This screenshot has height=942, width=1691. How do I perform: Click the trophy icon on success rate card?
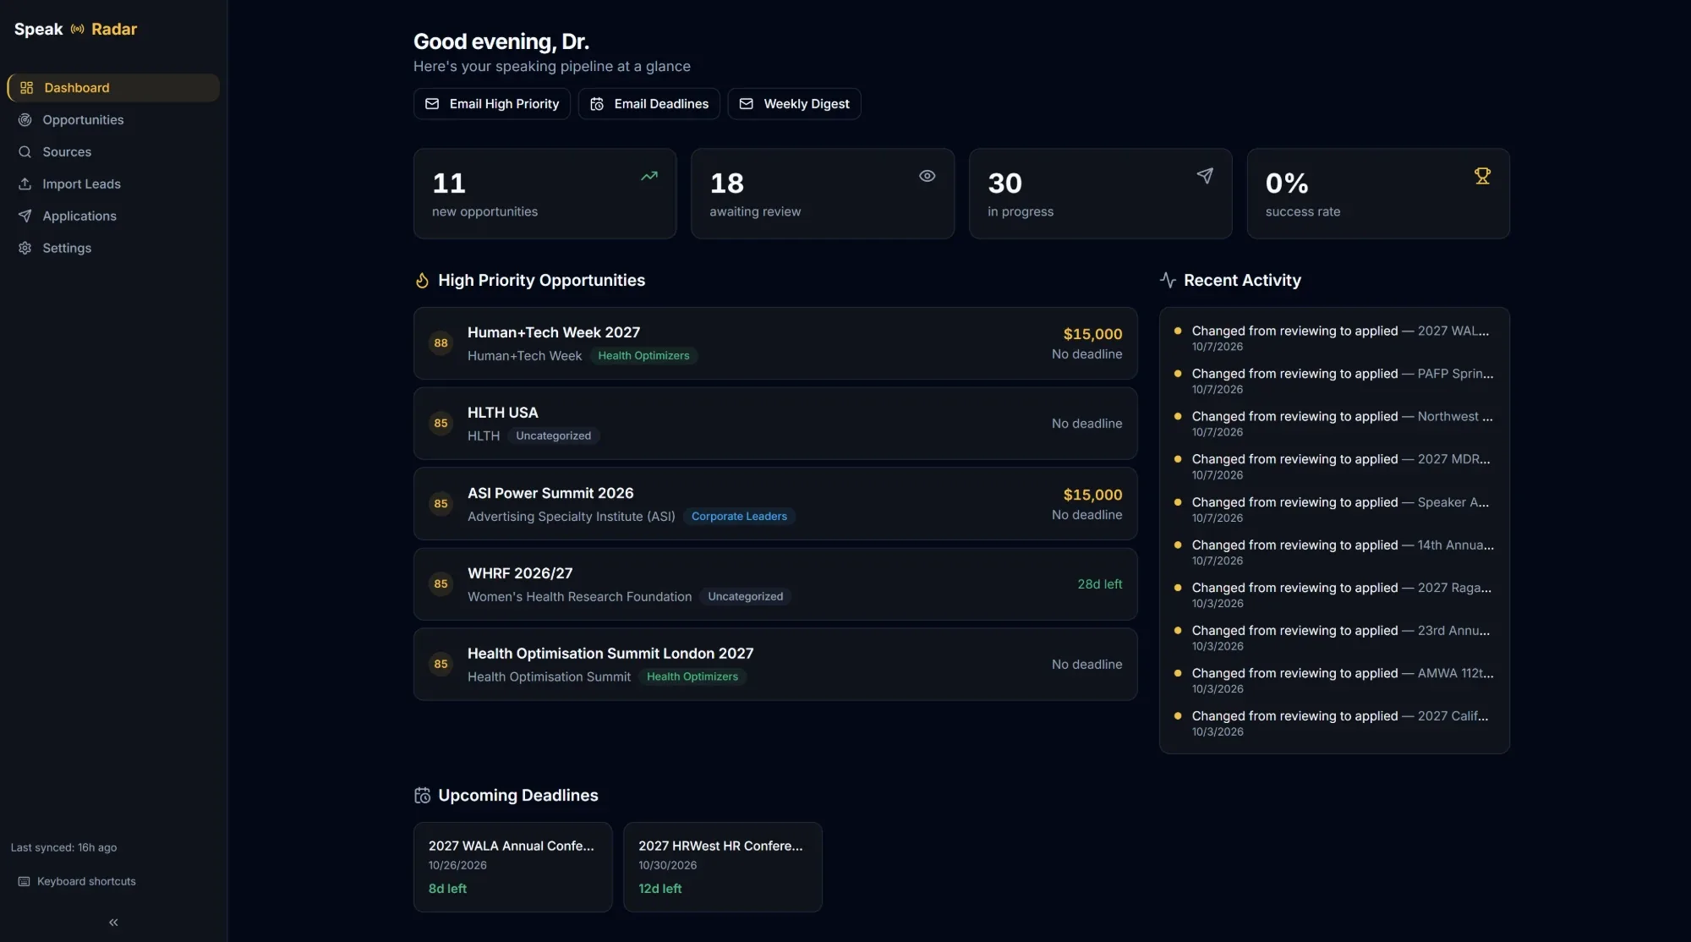[1482, 176]
